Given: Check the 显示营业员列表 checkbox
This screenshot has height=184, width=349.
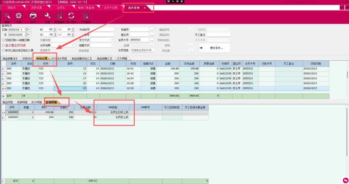Looking at the screenshot, I should click(x=3, y=45).
